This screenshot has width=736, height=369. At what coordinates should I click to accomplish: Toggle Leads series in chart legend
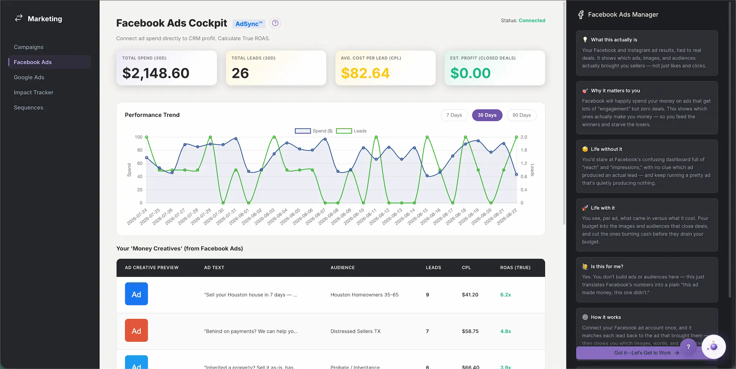[x=351, y=131]
